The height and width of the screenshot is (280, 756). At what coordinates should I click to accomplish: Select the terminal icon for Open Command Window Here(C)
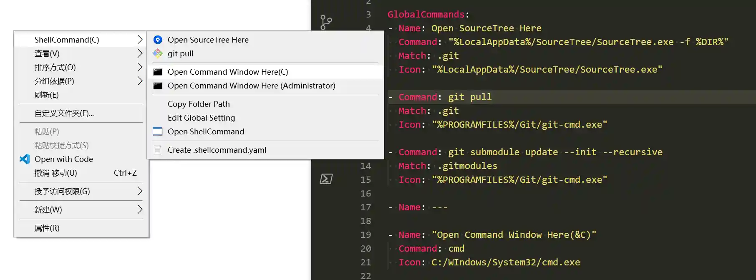[x=158, y=71]
